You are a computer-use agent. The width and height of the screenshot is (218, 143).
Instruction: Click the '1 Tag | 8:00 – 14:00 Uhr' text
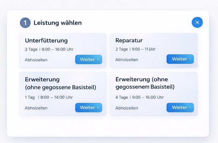49,97
